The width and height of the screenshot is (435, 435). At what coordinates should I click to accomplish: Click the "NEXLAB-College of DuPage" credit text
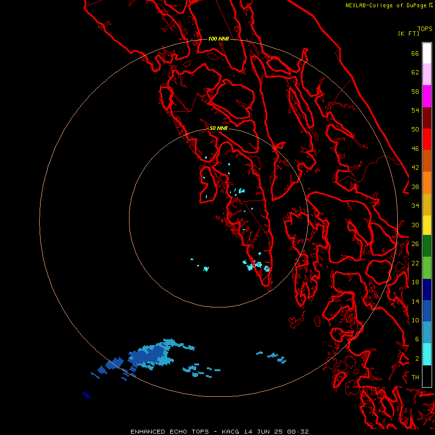[x=387, y=5]
